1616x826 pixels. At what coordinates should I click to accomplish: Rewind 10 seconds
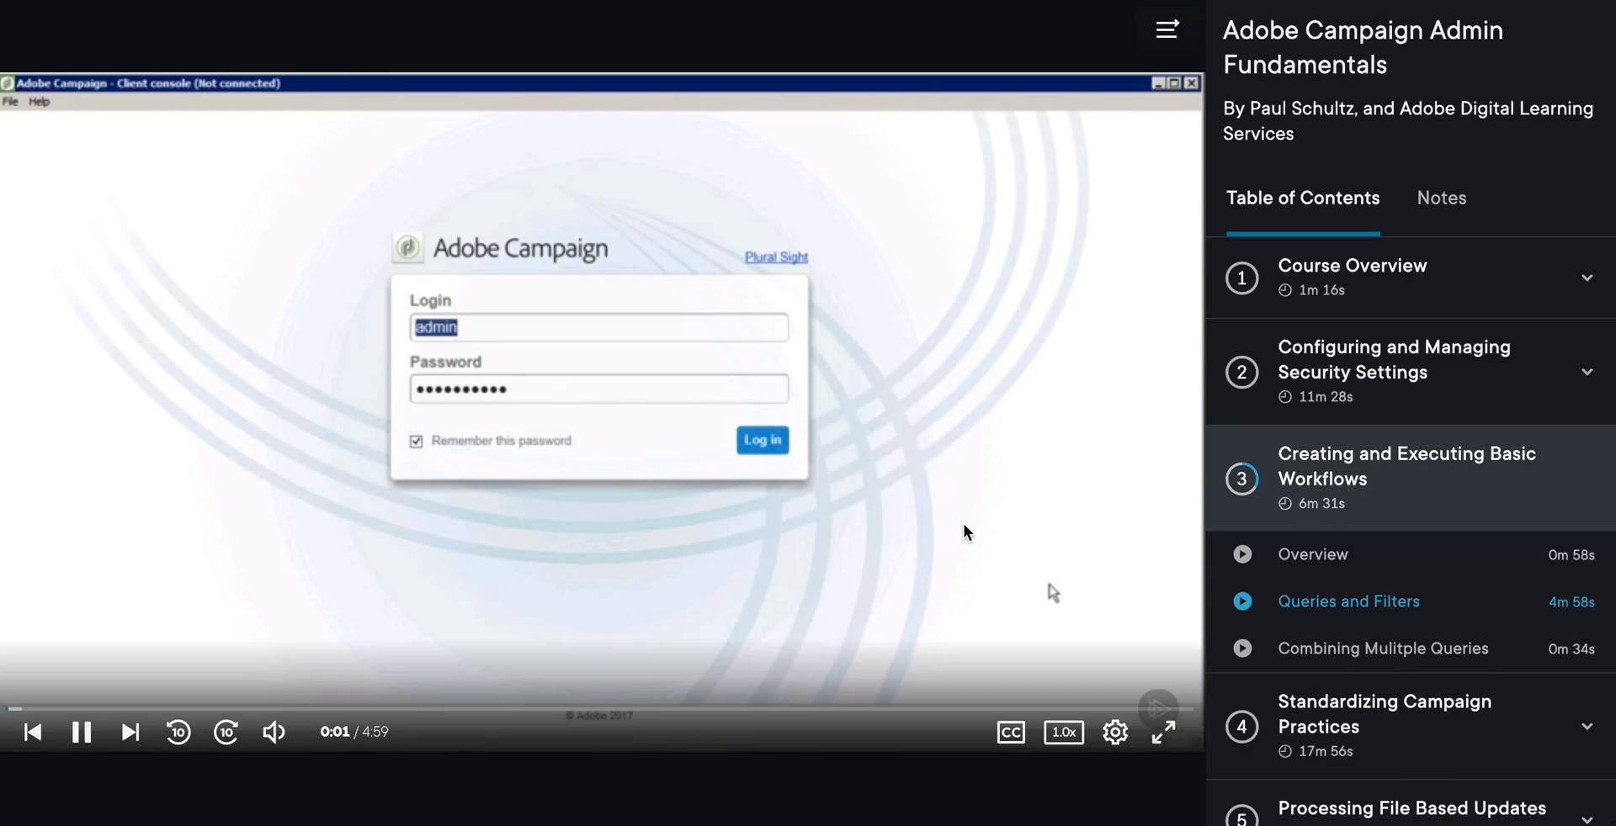[178, 733]
